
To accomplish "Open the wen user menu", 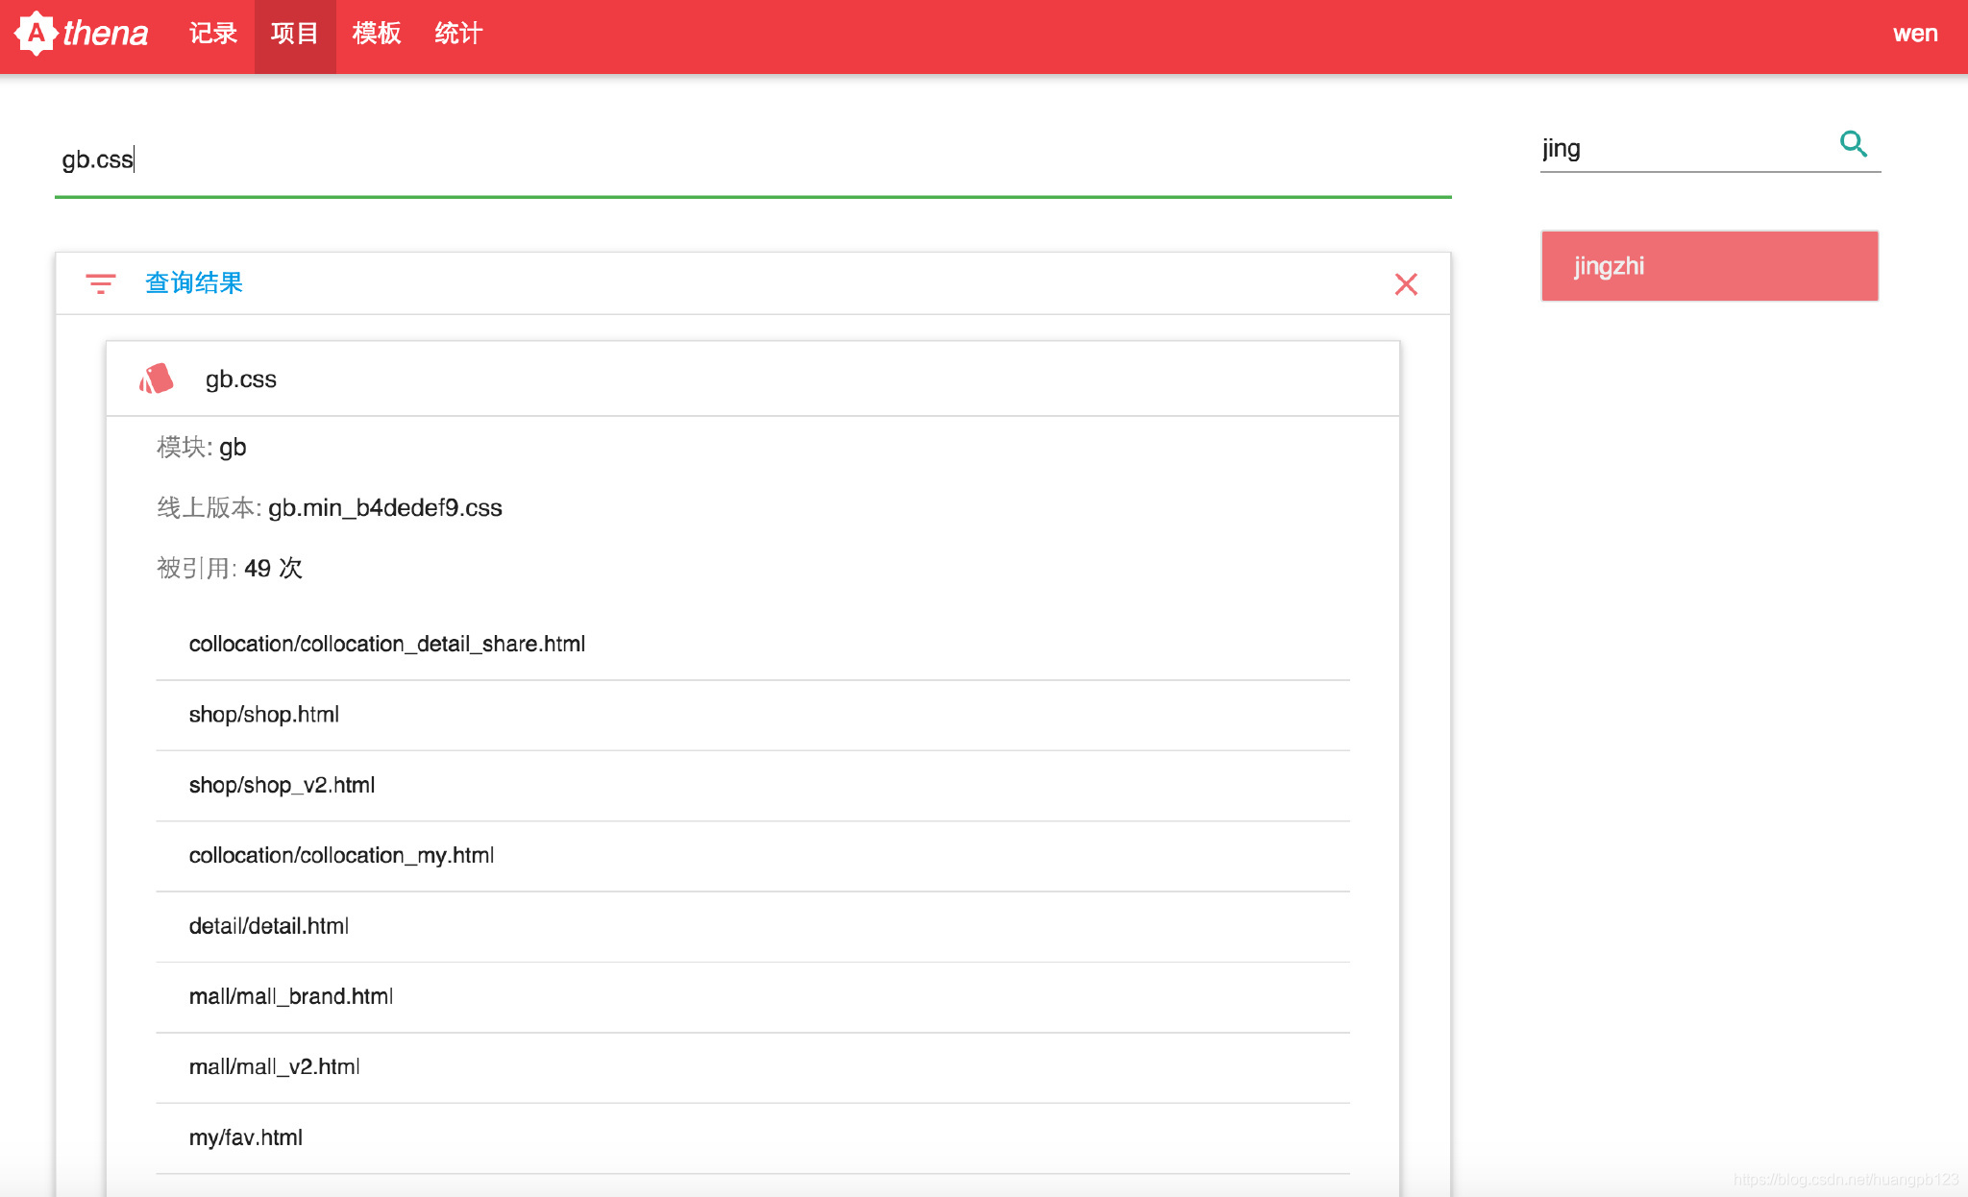I will coord(1914,34).
